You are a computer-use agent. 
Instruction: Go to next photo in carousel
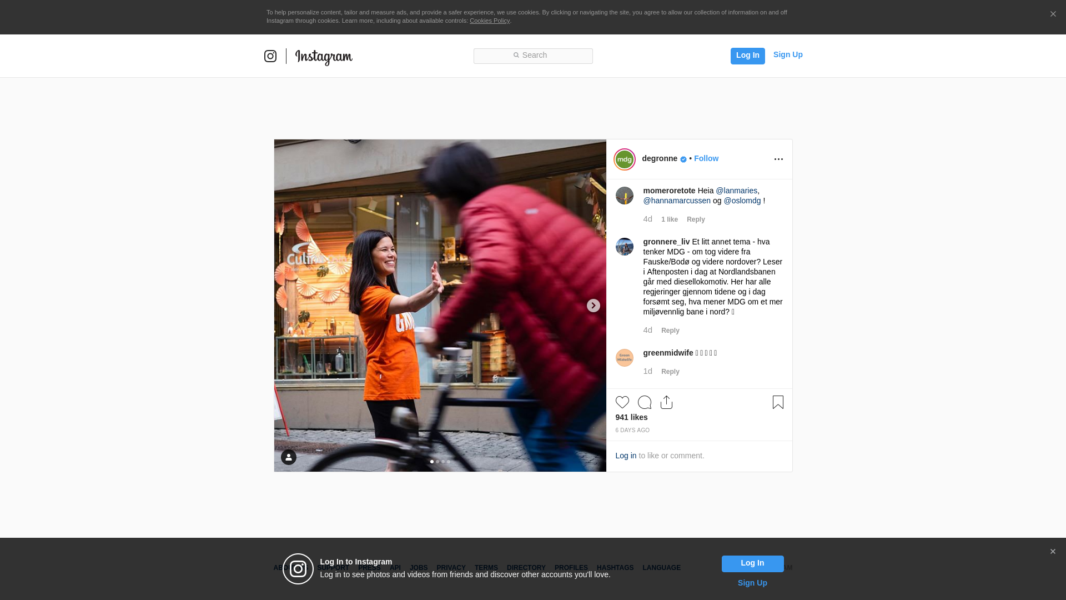coord(593,306)
